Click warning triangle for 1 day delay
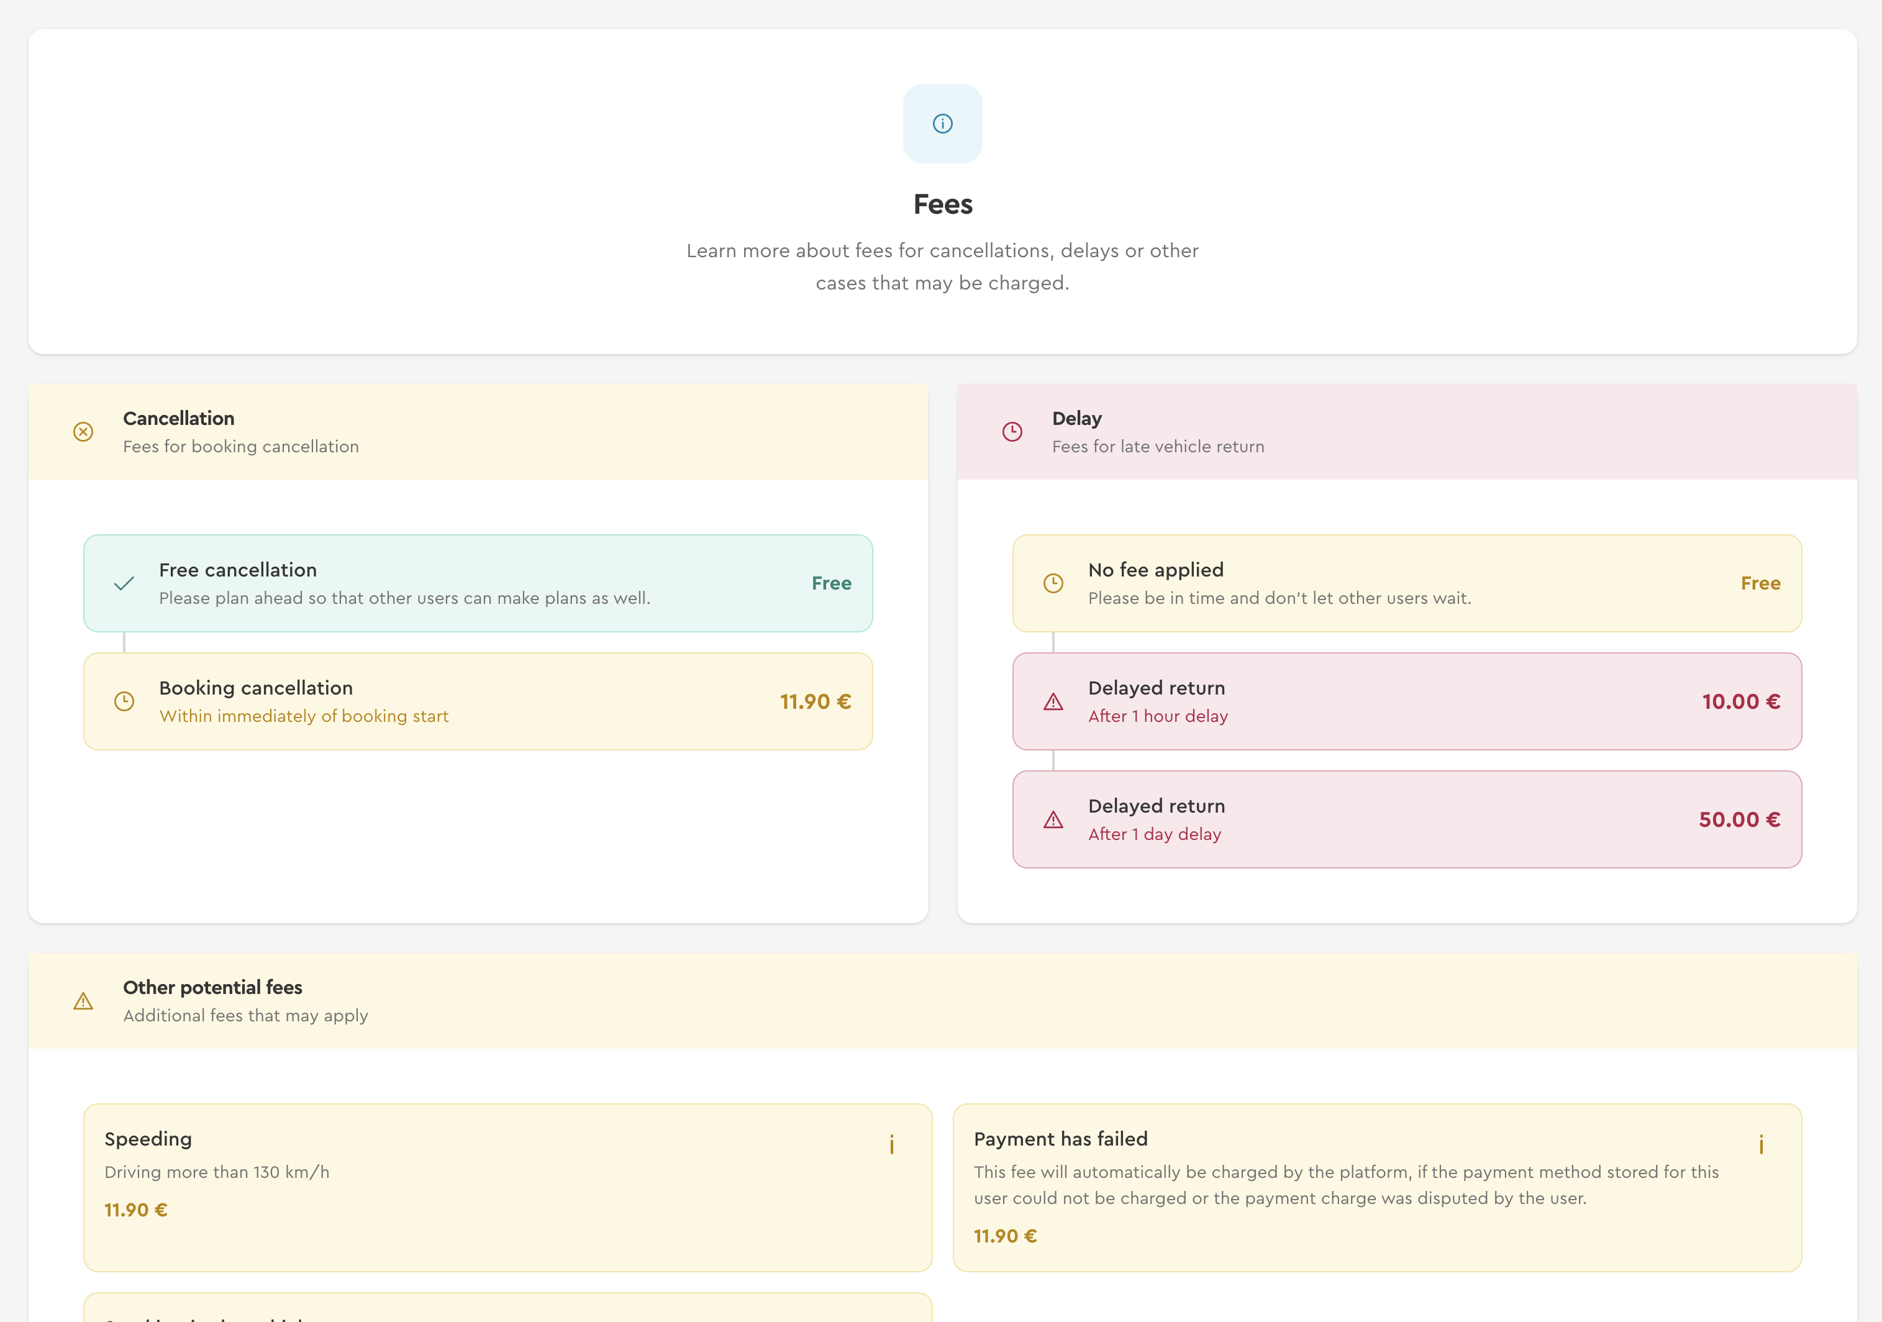 click(1052, 819)
